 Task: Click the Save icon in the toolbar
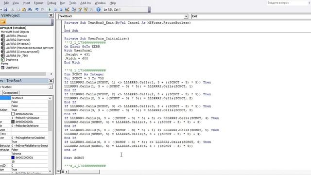coord(5,10)
